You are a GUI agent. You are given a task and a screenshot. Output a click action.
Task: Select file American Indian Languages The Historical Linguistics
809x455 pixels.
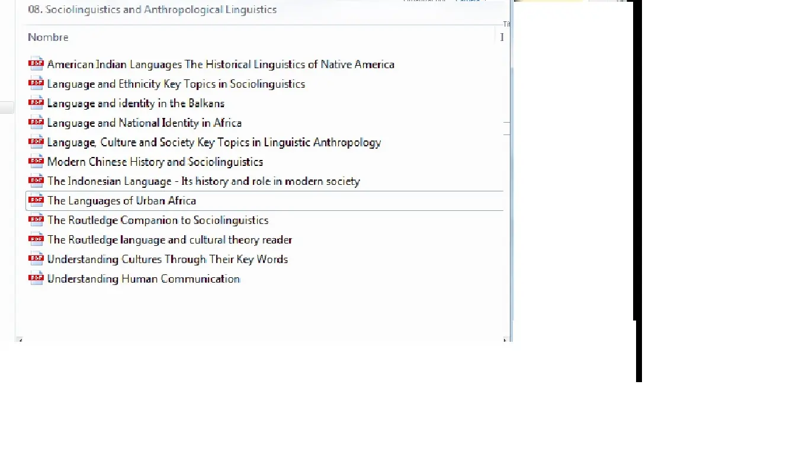(220, 64)
